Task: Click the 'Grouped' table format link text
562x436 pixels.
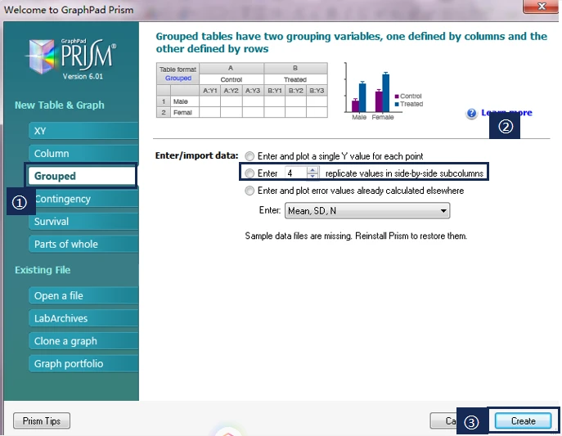Action: (178, 78)
